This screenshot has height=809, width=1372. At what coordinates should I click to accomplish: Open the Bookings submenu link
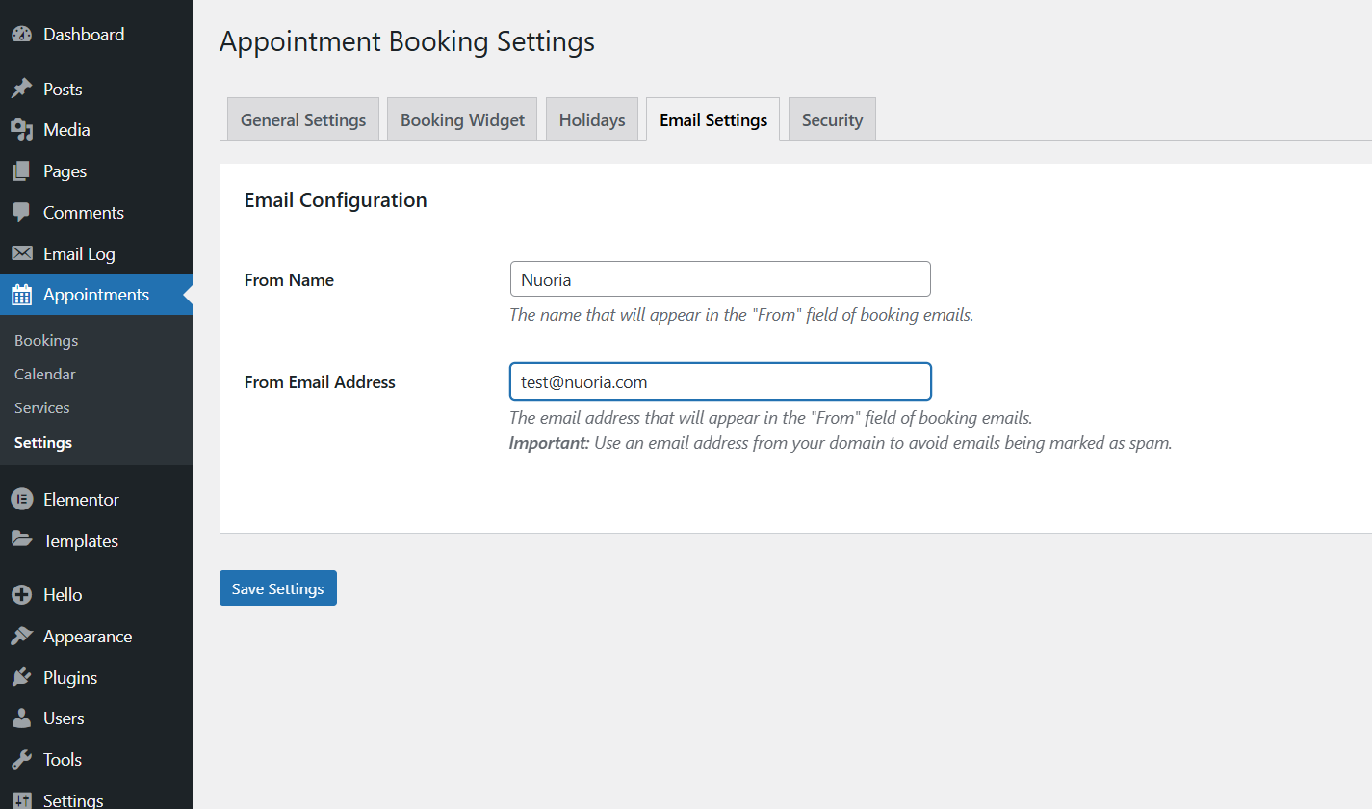(x=45, y=340)
